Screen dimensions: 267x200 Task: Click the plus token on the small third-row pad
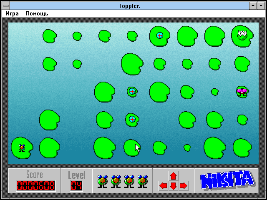132,91
